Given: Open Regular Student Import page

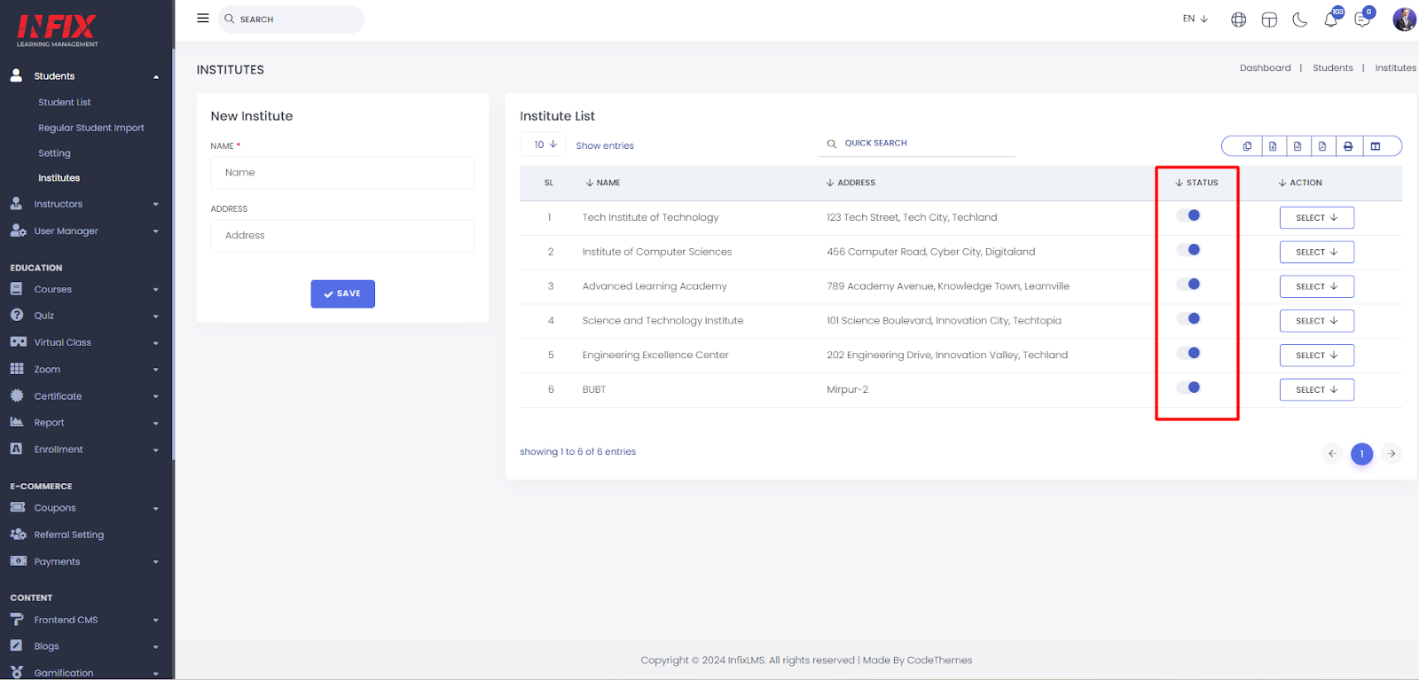Looking at the screenshot, I should point(91,128).
